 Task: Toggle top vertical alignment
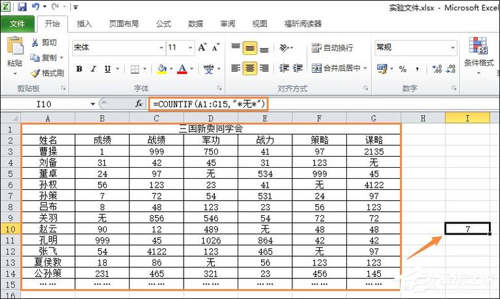(x=236, y=47)
